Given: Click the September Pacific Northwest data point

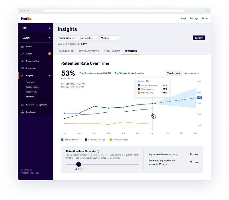Looking at the screenshot, I should 94,106.
